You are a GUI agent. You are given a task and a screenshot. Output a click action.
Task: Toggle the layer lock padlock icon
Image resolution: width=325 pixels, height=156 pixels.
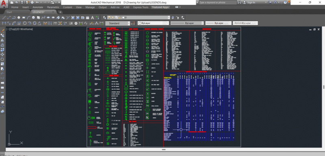[120, 17]
